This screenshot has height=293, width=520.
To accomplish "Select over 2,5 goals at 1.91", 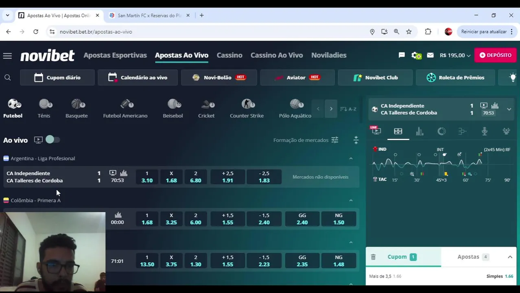I will coord(227,177).
